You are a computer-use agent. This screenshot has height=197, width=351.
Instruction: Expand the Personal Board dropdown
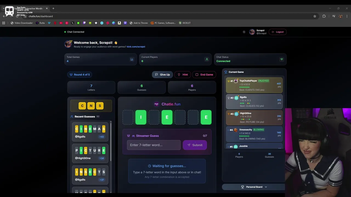(x=254, y=187)
